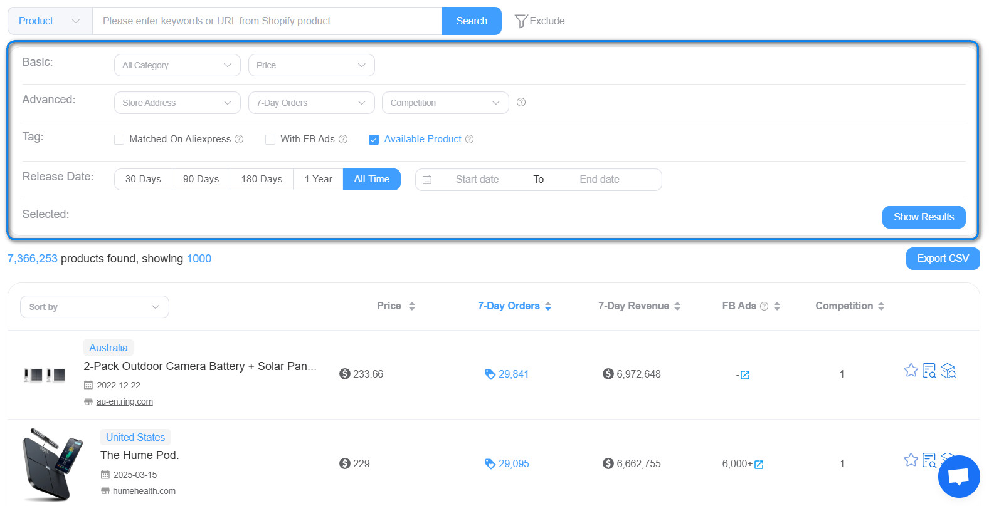989x506 pixels.
Task: Expand the Price filter dropdown
Action: (312, 65)
